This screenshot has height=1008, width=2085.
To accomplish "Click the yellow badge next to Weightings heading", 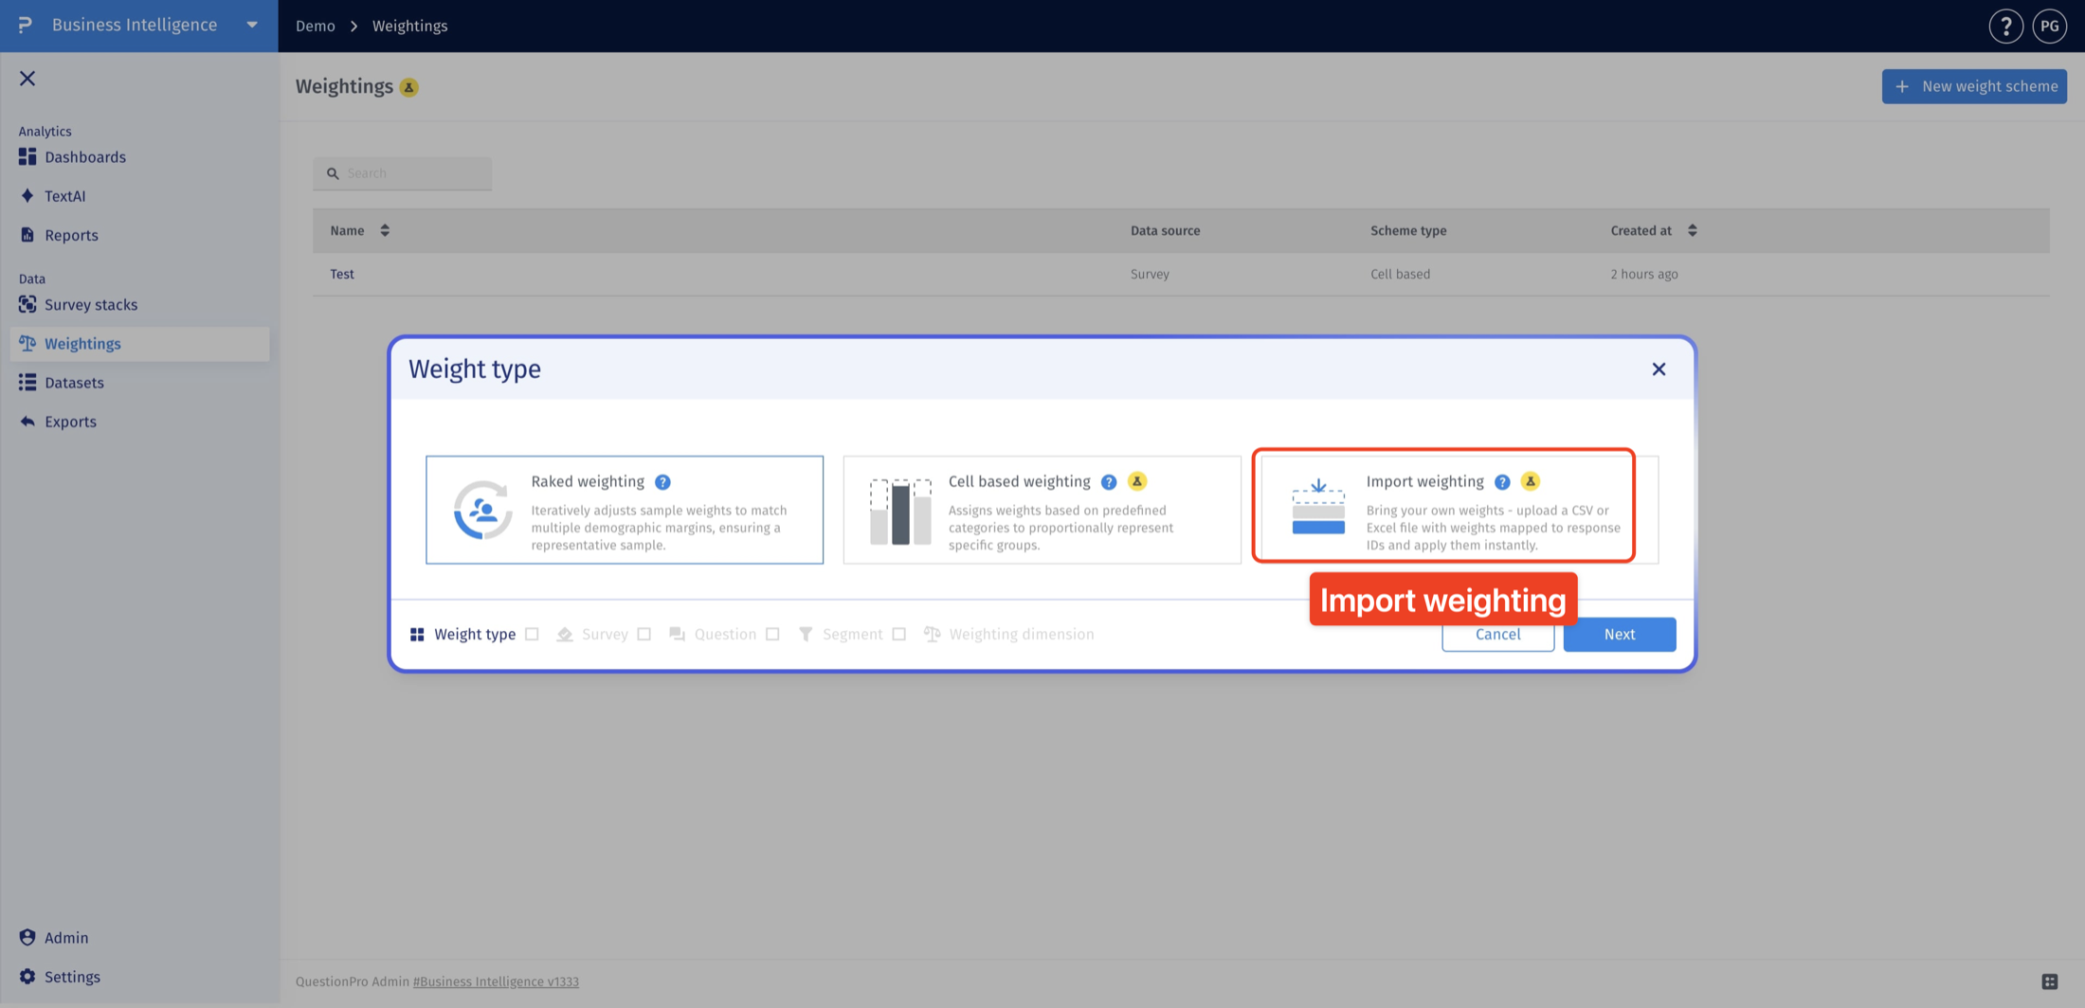I will click(x=409, y=87).
